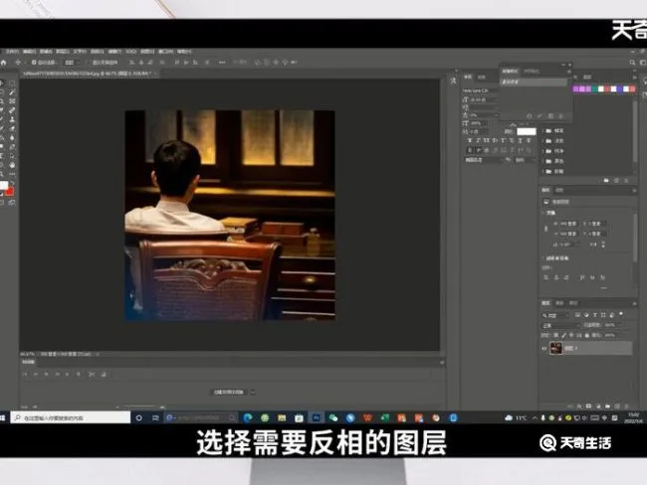This screenshot has width=647, height=485.
Task: Toggle Underline style in Character panel
Action: click(520, 140)
